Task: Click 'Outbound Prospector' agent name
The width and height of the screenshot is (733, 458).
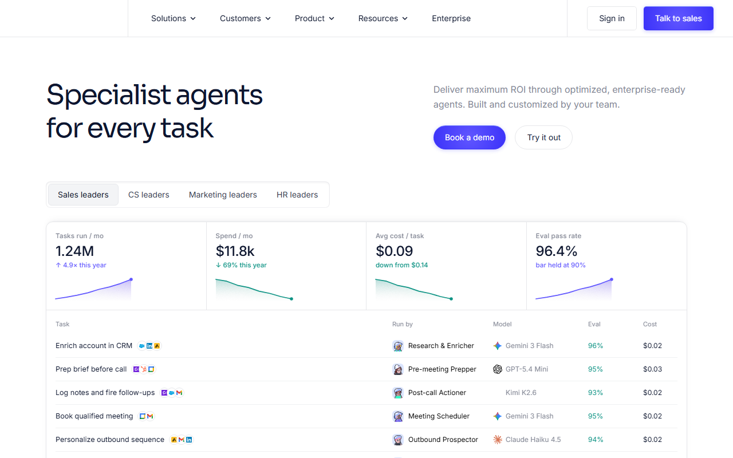Action: click(x=443, y=440)
